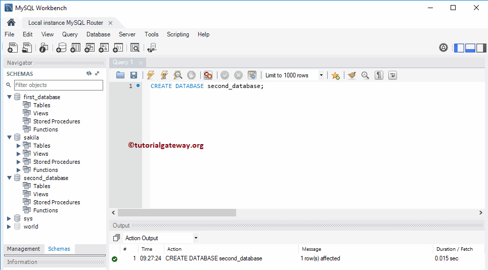Close the Query 1 tab
The height and width of the screenshot is (270, 488).
click(x=141, y=63)
